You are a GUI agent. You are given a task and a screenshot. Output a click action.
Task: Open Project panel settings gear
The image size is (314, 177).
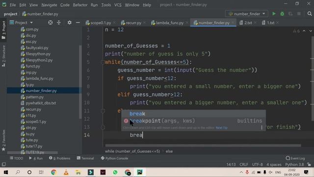click(x=69, y=23)
